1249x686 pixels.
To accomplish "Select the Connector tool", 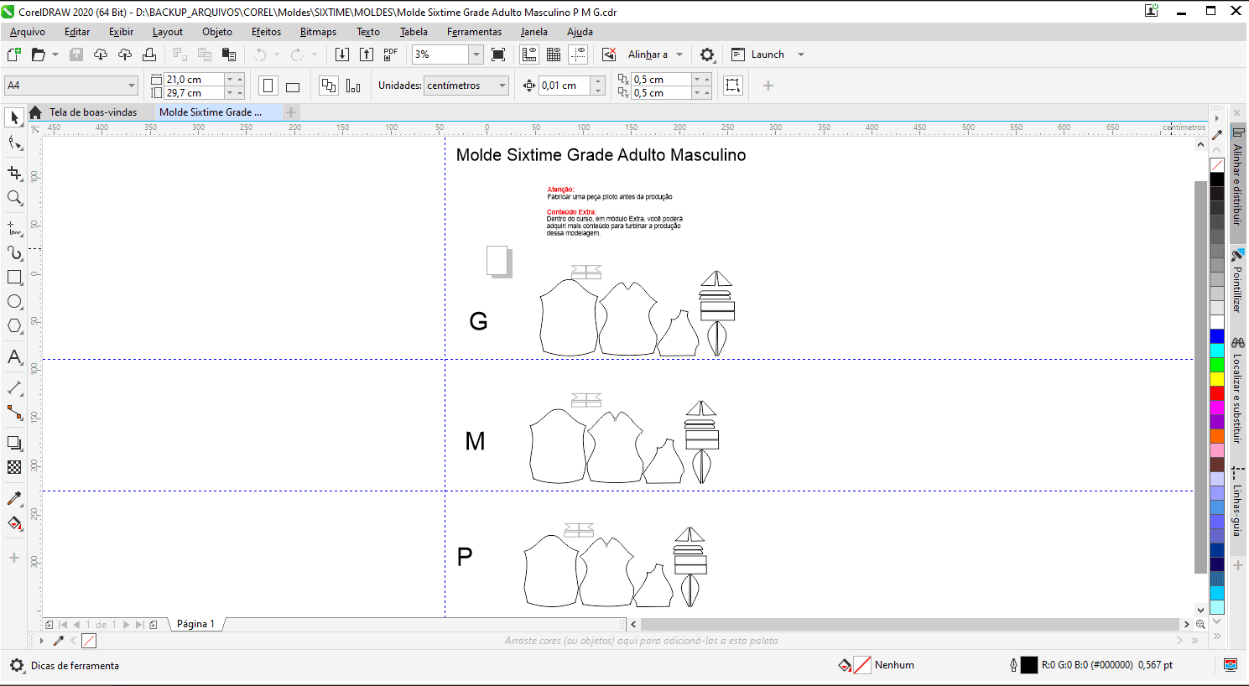I will tap(14, 412).
